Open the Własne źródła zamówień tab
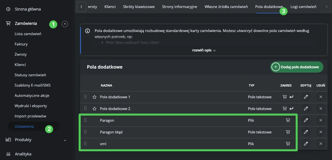The height and width of the screenshot is (160, 332). 226,7
